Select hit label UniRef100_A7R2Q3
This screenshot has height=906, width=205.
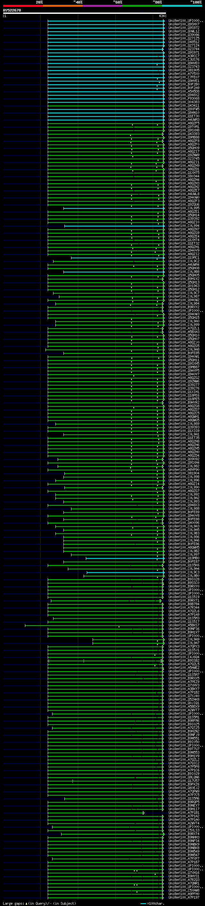[184, 880]
